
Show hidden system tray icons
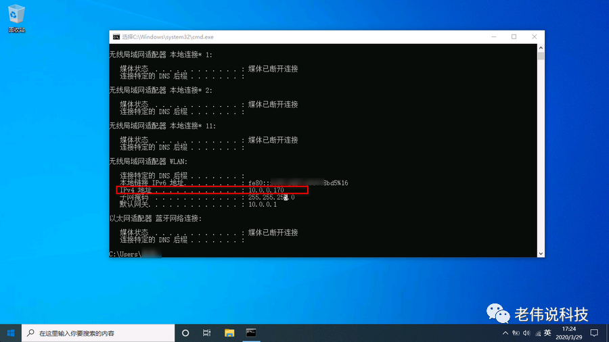coord(505,333)
